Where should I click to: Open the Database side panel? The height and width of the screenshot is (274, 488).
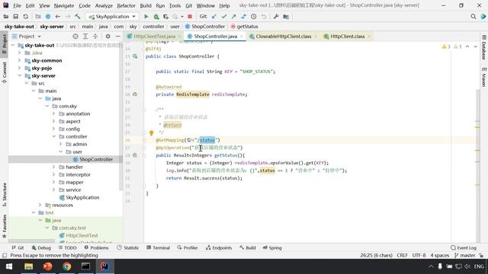click(484, 48)
